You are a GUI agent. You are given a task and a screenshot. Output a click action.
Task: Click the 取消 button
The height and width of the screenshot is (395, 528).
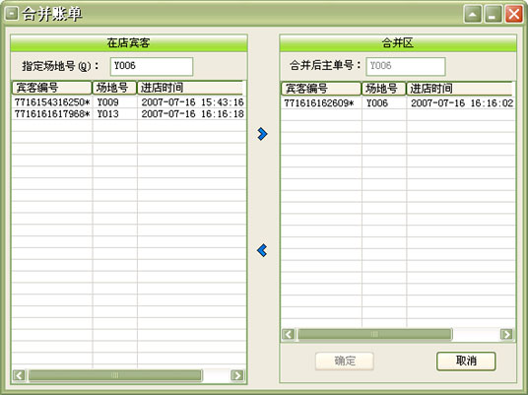[x=466, y=361]
